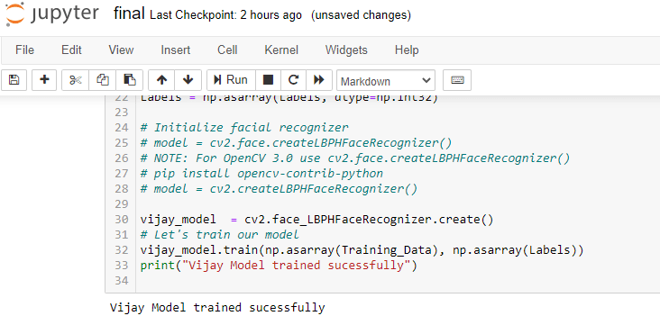Click the Last Checkpoint: 2 hours ago text

tap(225, 15)
